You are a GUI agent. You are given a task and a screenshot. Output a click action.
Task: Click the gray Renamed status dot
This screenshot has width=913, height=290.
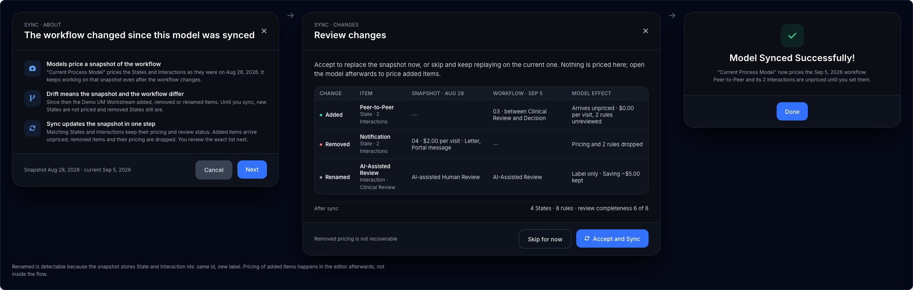coord(321,177)
